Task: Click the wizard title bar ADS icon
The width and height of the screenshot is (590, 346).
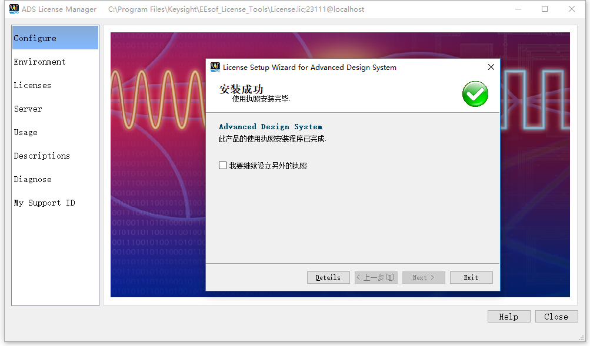Action: (x=215, y=67)
